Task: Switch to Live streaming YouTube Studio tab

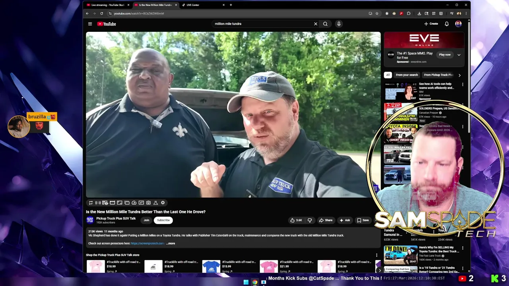Action: (108, 5)
